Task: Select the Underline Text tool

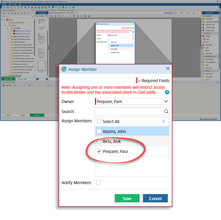Action: pos(210,28)
